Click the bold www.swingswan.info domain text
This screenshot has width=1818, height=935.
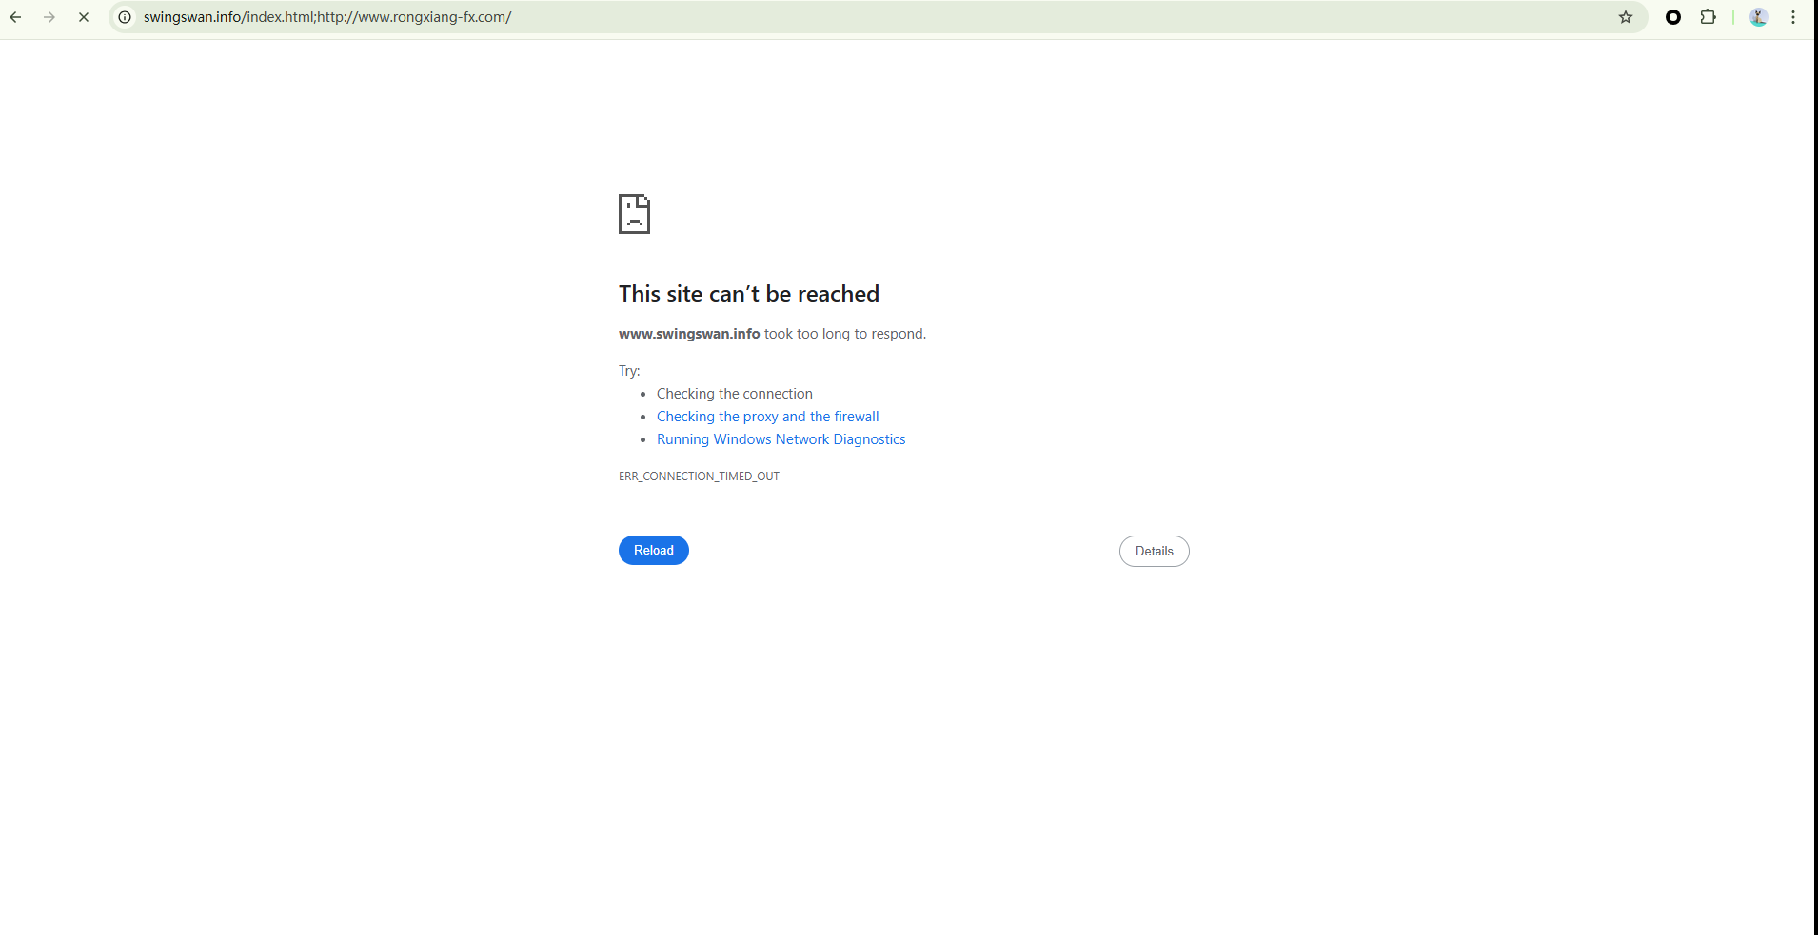click(689, 334)
